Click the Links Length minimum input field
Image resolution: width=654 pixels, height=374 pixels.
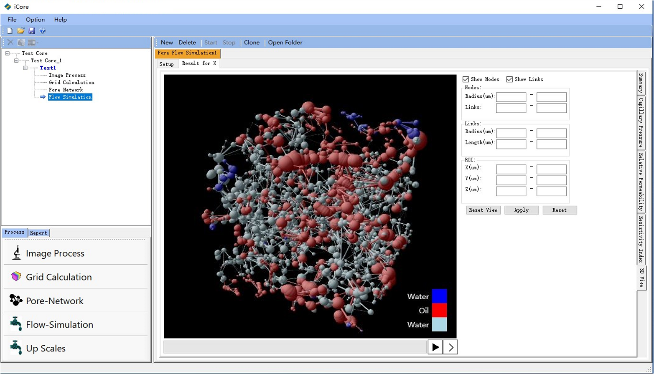tap(511, 144)
